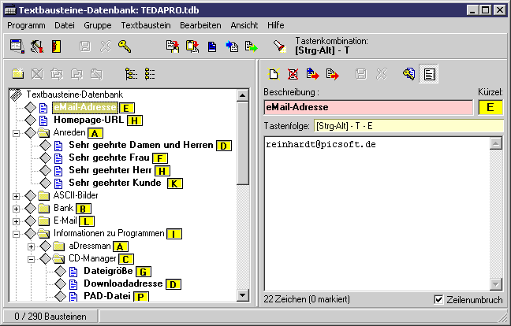Click the hammer and wrench settings icon
This screenshot has width=511, height=326.
[37, 46]
